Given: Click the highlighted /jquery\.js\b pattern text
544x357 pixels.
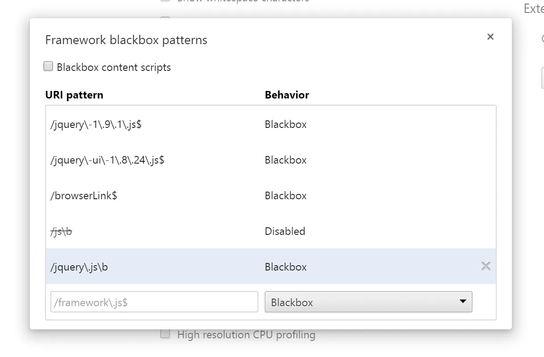Looking at the screenshot, I should pos(79,267).
